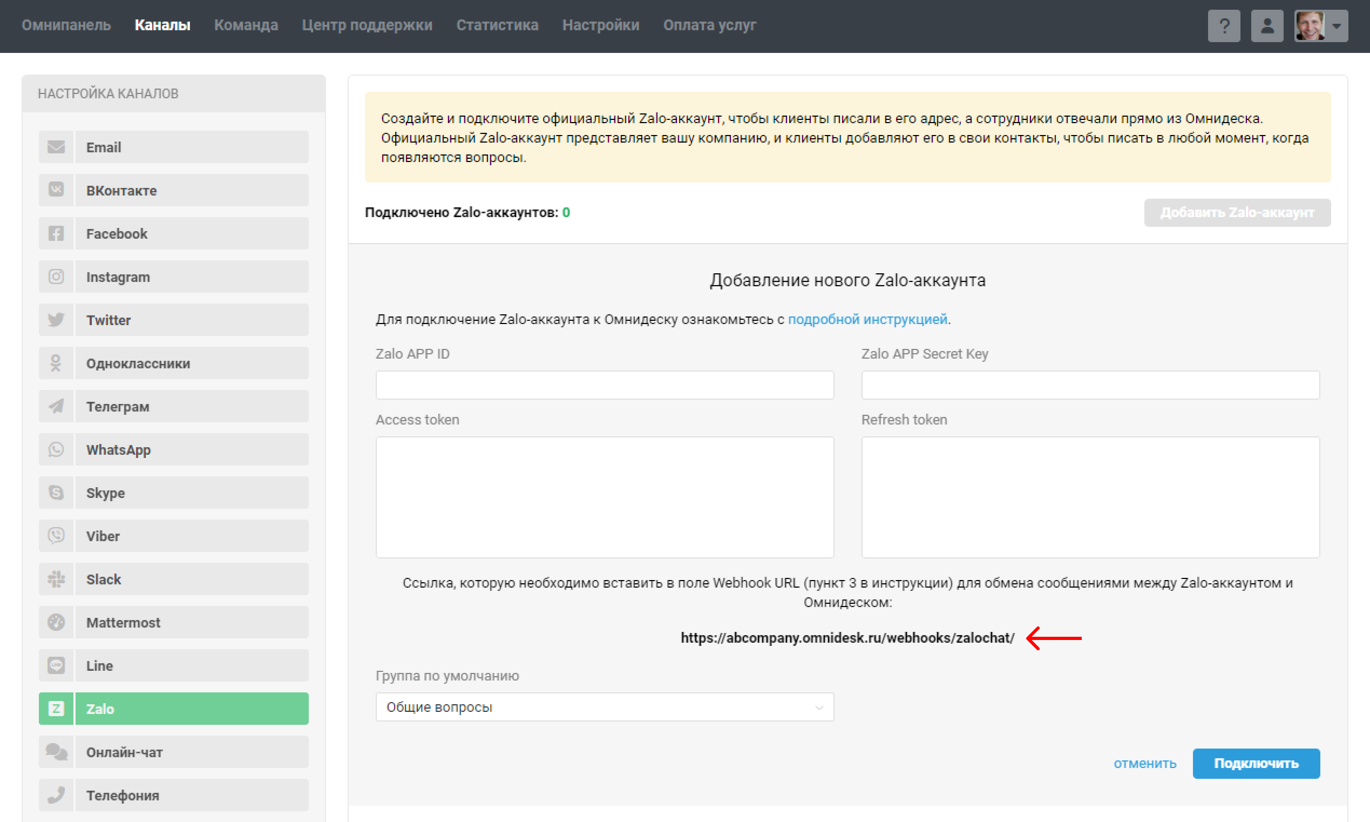Viewport: 1370px width, 822px height.
Task: Click the Facebook channel icon
Action: tap(56, 233)
